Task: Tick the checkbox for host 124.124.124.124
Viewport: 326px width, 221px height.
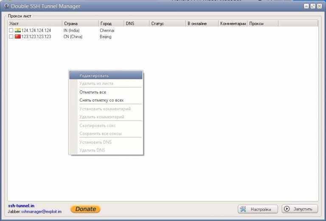Action: [11, 30]
